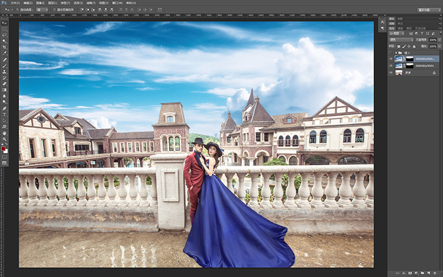The image size is (443, 277).
Task: Select the Lasso tool
Action: pyautogui.click(x=4, y=35)
